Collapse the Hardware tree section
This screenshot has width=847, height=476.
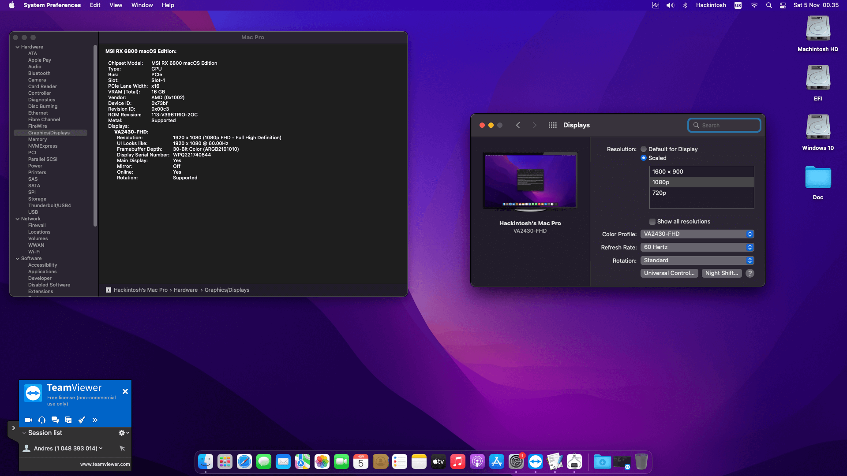[x=18, y=47]
